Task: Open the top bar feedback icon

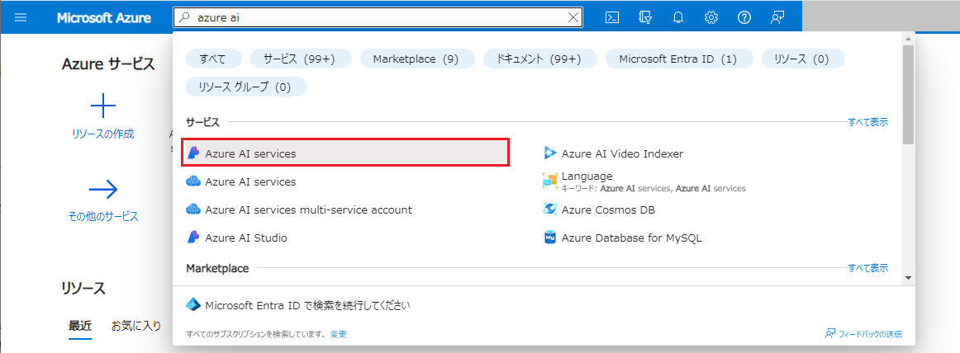Action: tap(777, 17)
